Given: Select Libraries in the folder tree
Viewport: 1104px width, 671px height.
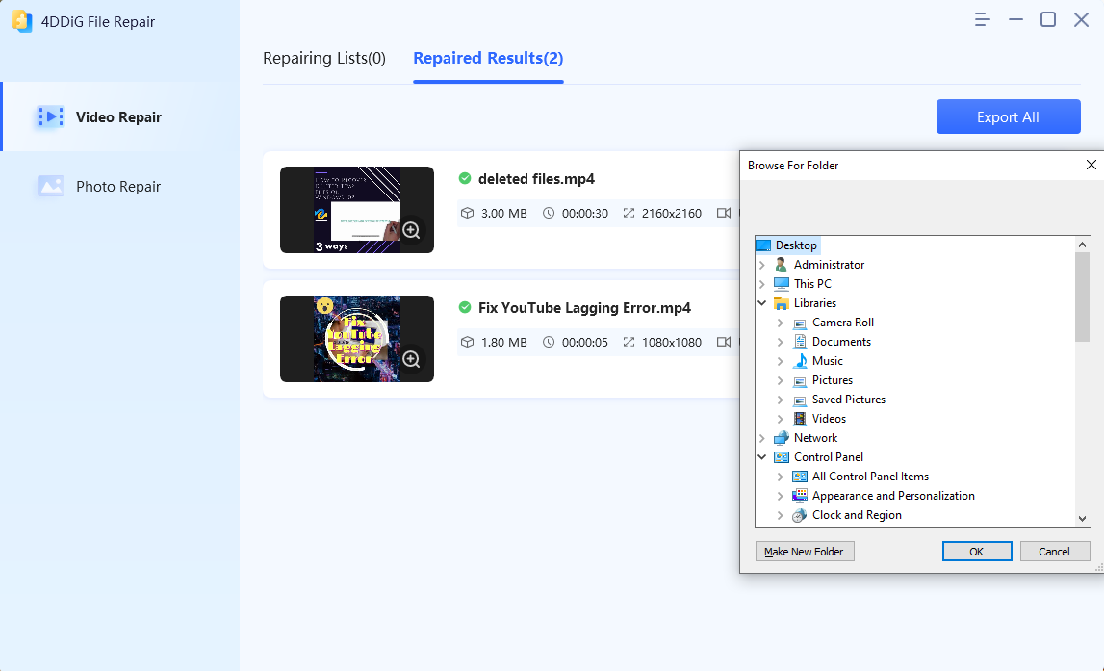Looking at the screenshot, I should [x=814, y=302].
